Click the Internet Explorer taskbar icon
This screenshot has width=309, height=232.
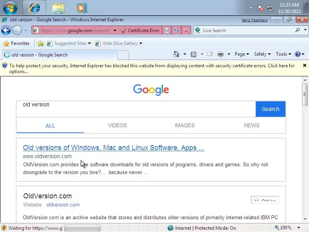coord(34,8)
